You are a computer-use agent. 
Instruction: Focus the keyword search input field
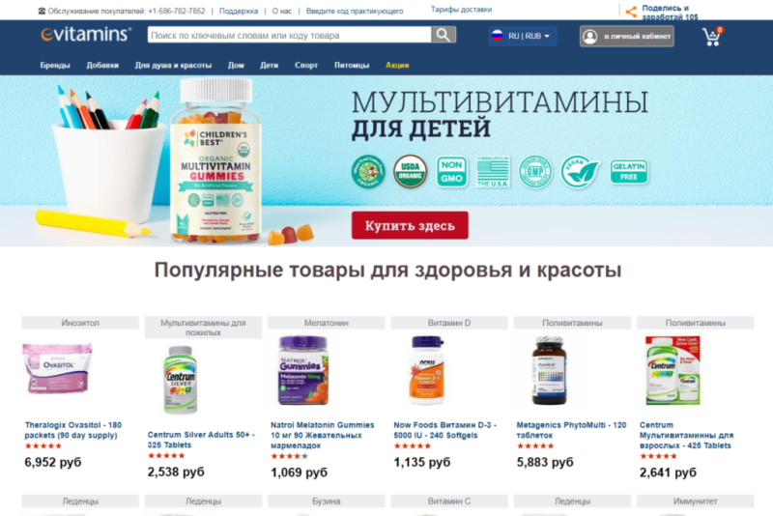[x=289, y=35]
